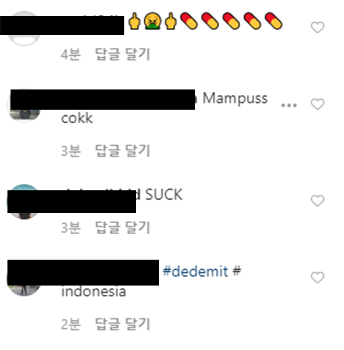The height and width of the screenshot is (350, 344).
Task: Click the word 'indonesia' in last comment
Action: pyautogui.click(x=94, y=291)
